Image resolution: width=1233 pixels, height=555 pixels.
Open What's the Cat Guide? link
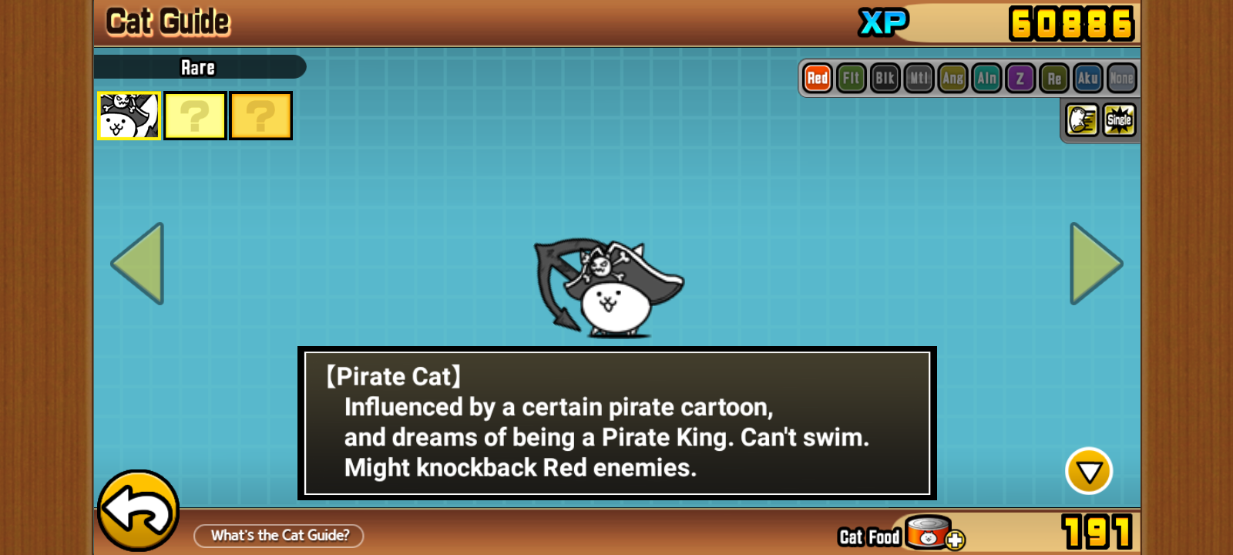[279, 535]
